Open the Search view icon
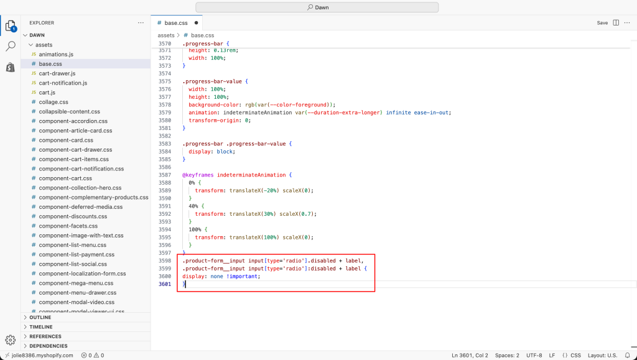Viewport: 637px width, 360px height. (11, 47)
